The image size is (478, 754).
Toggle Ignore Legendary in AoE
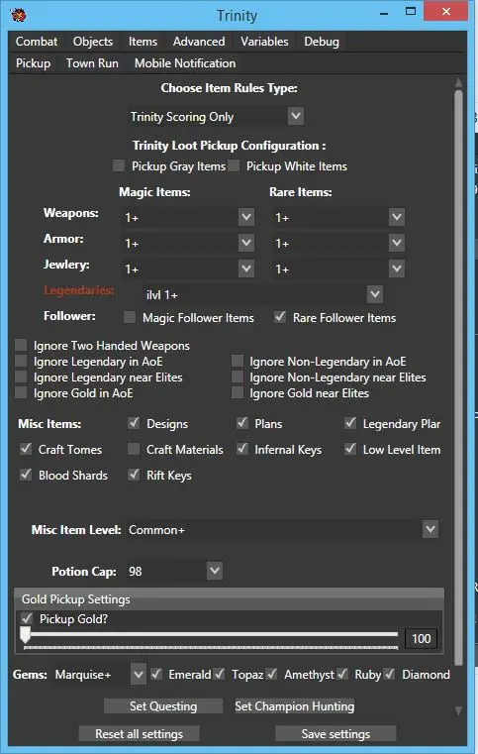21,361
